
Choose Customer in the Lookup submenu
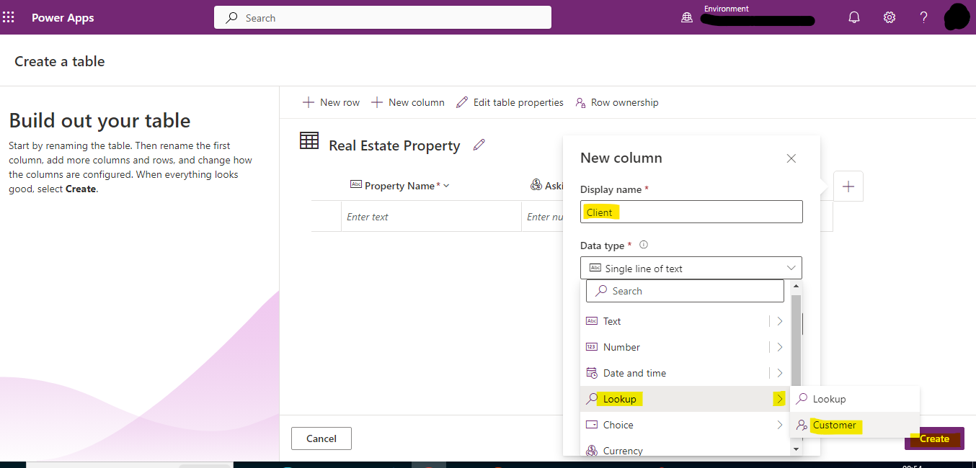pos(855,425)
